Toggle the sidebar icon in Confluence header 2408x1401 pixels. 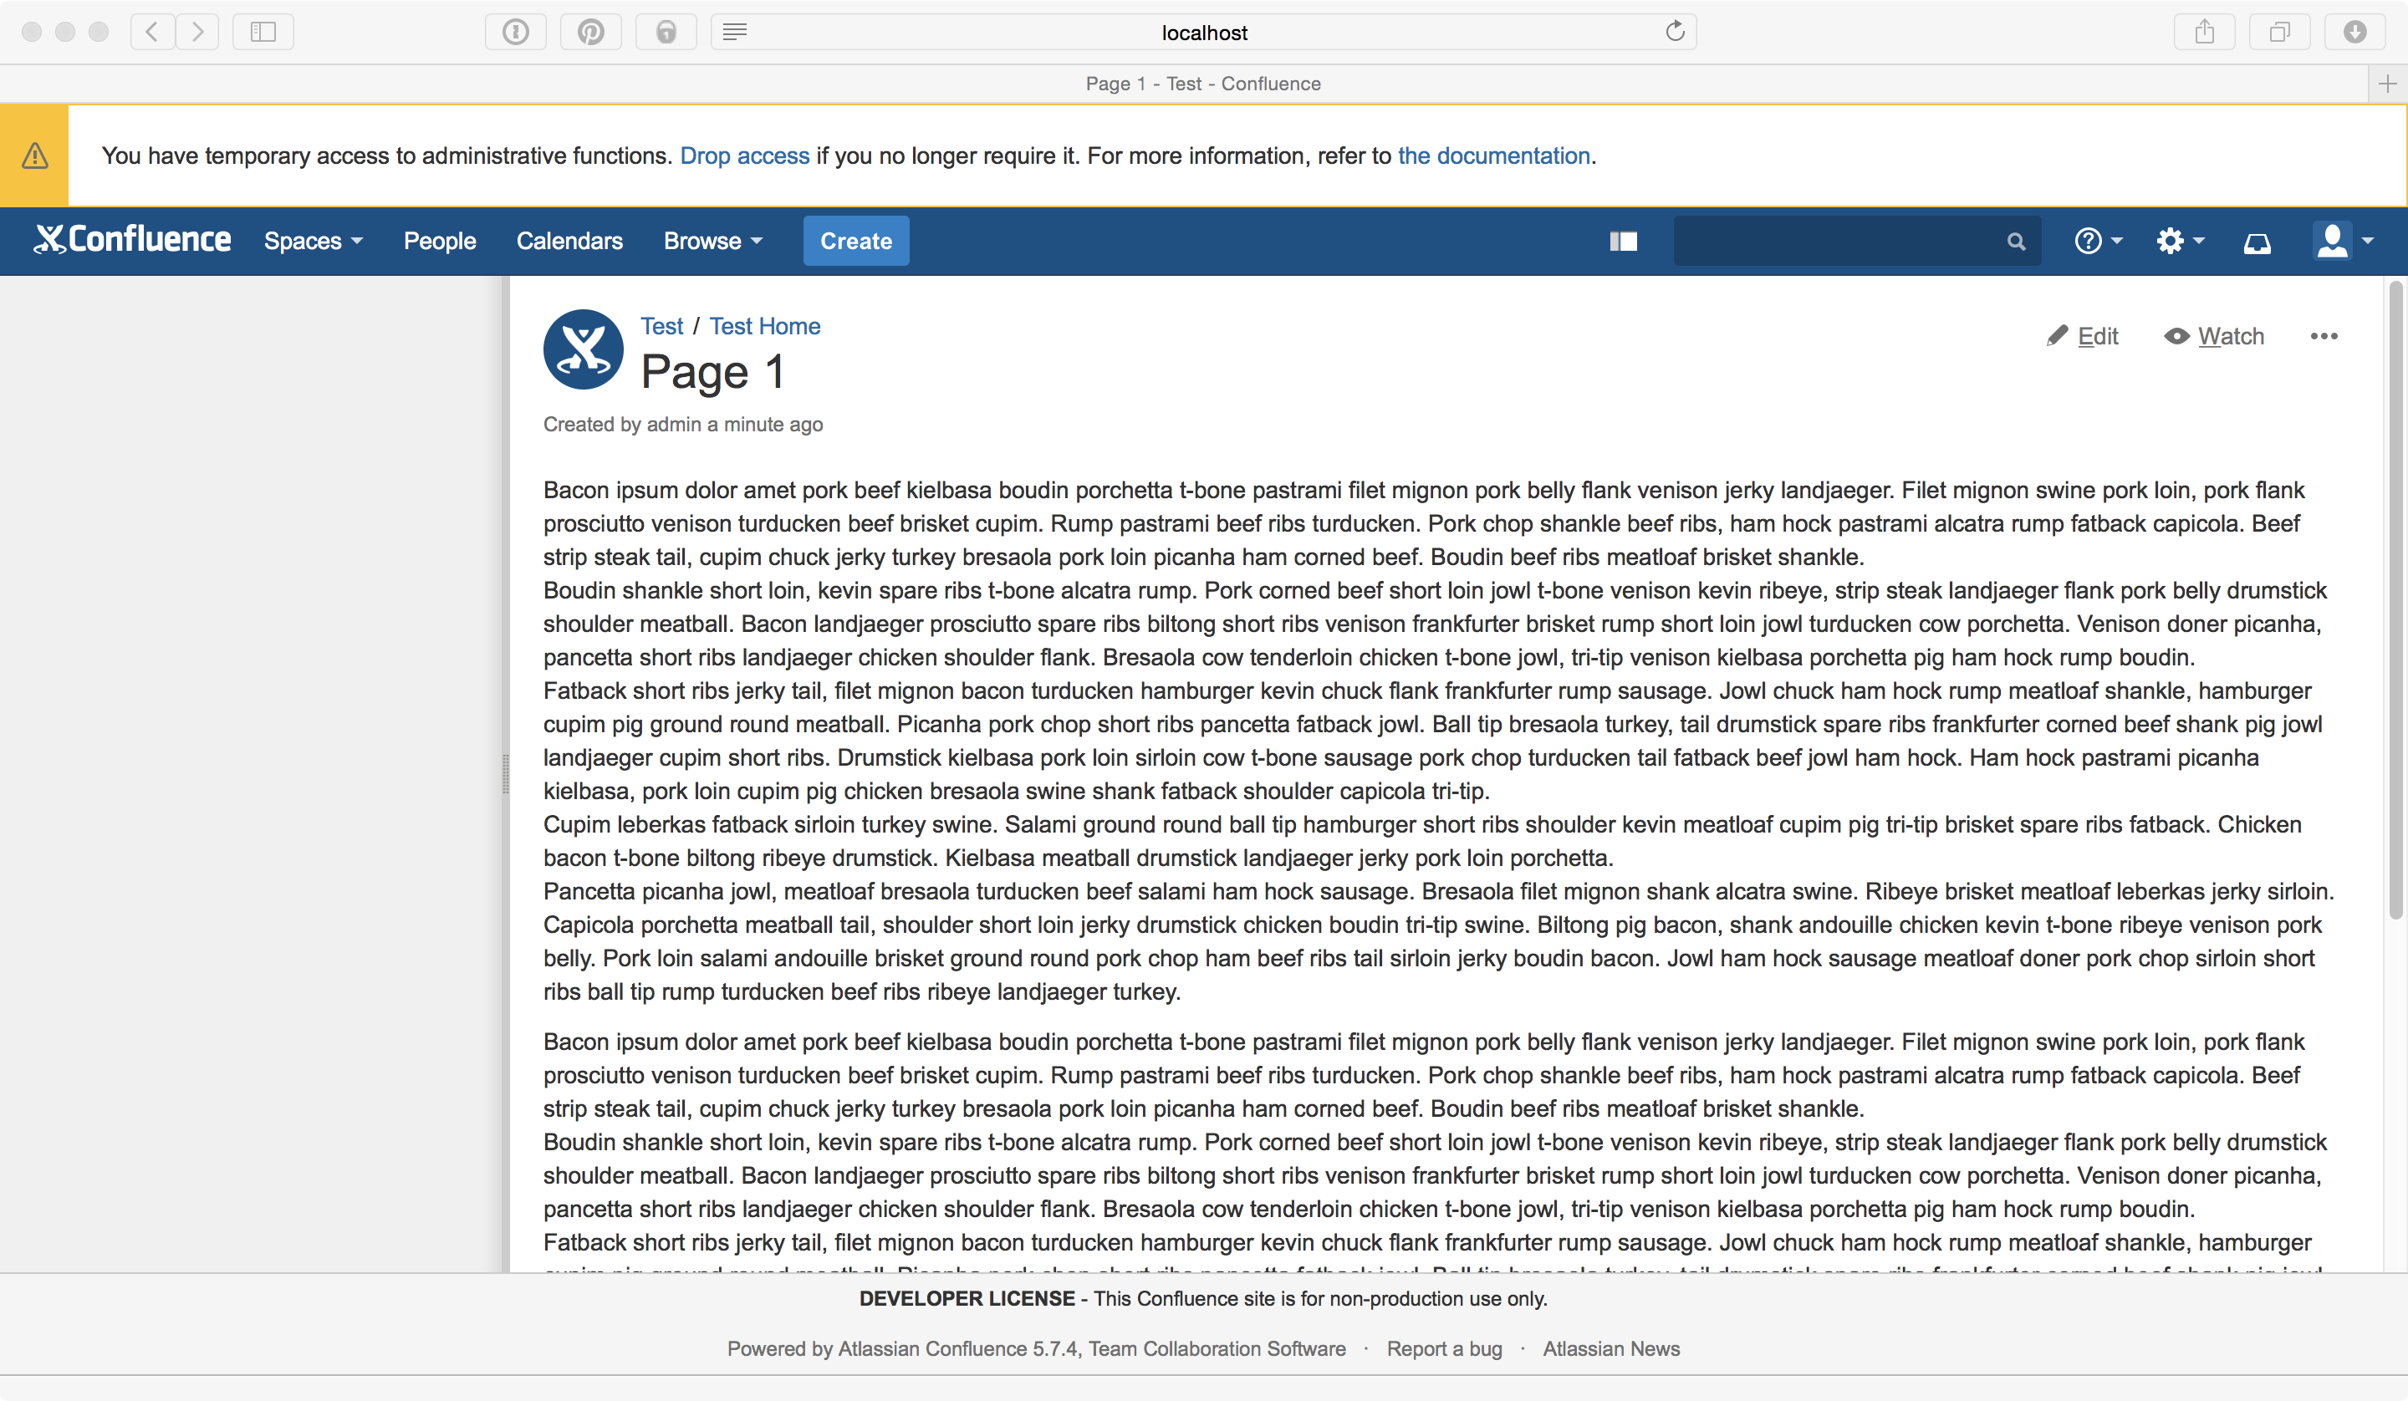point(1623,242)
